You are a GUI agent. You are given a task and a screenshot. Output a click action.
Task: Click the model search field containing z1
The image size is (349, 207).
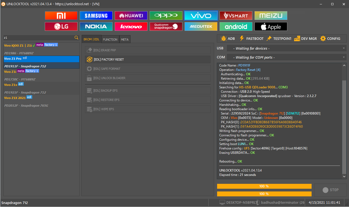click(39, 38)
